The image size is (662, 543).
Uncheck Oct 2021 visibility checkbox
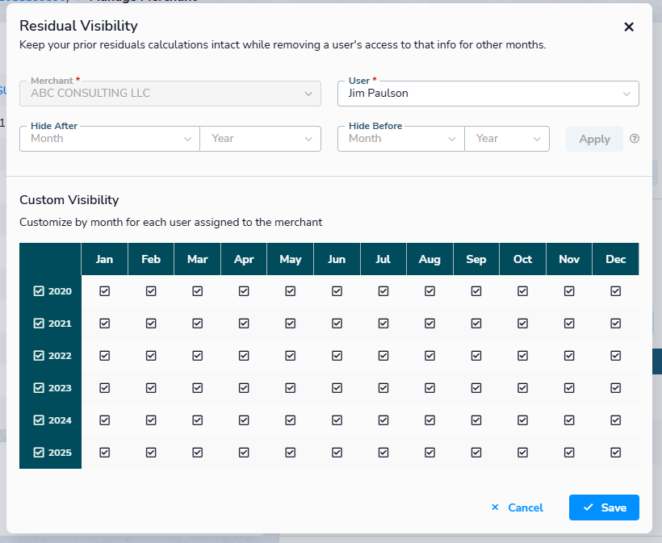tap(522, 324)
